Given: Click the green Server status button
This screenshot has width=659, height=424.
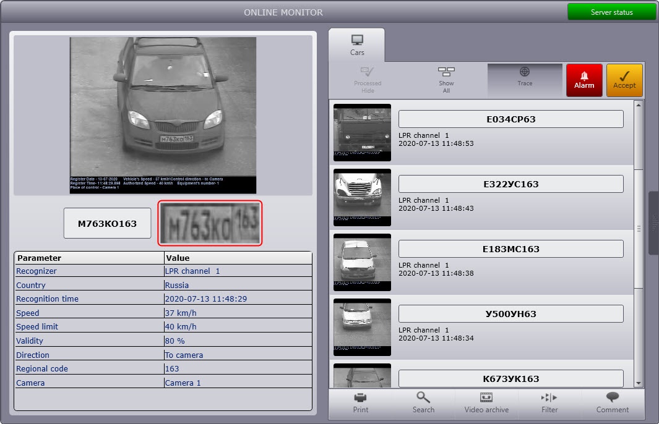Looking at the screenshot, I should (x=611, y=12).
